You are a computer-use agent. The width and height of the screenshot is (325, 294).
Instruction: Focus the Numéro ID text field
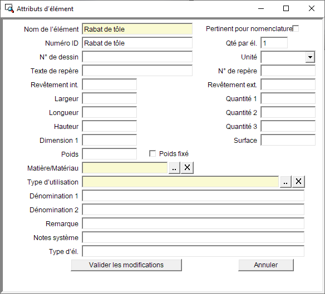coord(137,43)
